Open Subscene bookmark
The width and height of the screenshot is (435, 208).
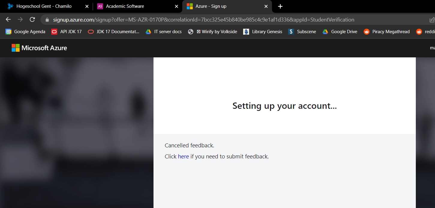[x=302, y=32]
